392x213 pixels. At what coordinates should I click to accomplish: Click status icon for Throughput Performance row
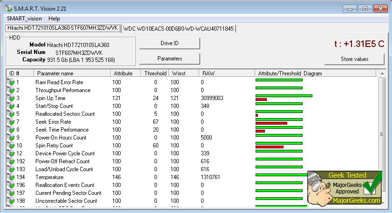point(11,90)
